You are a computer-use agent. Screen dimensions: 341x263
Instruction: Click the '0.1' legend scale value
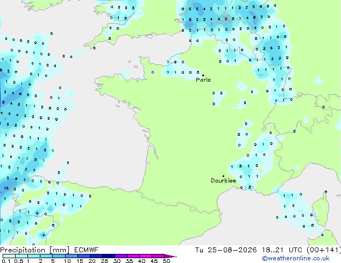6,261
